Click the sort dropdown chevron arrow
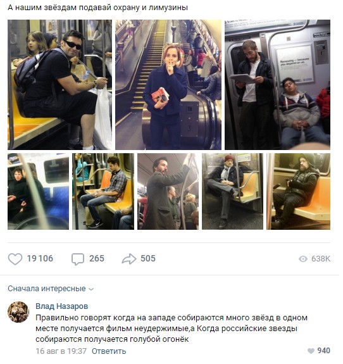 click(x=91, y=289)
